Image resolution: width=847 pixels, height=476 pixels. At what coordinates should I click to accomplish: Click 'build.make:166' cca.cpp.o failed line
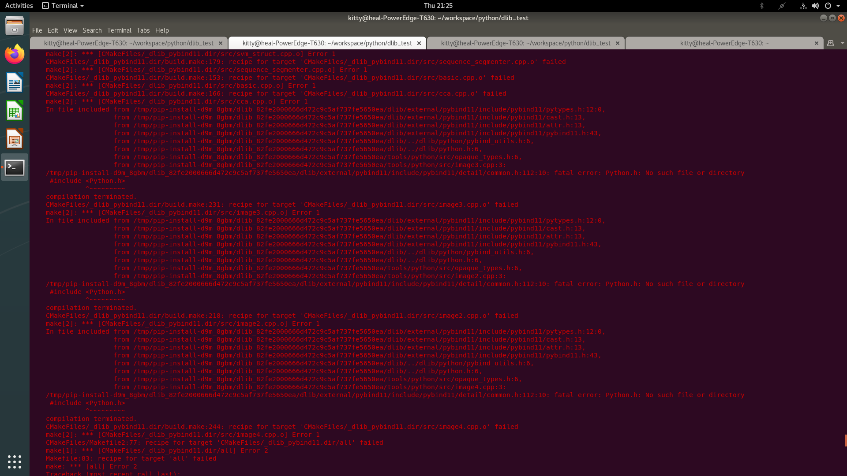coord(276,94)
